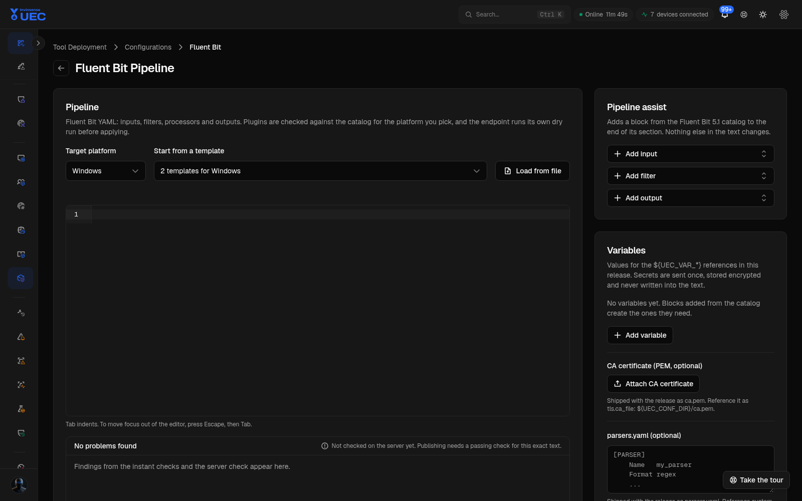Click the Not checked on the server info icon
The height and width of the screenshot is (501, 802).
tap(325, 446)
